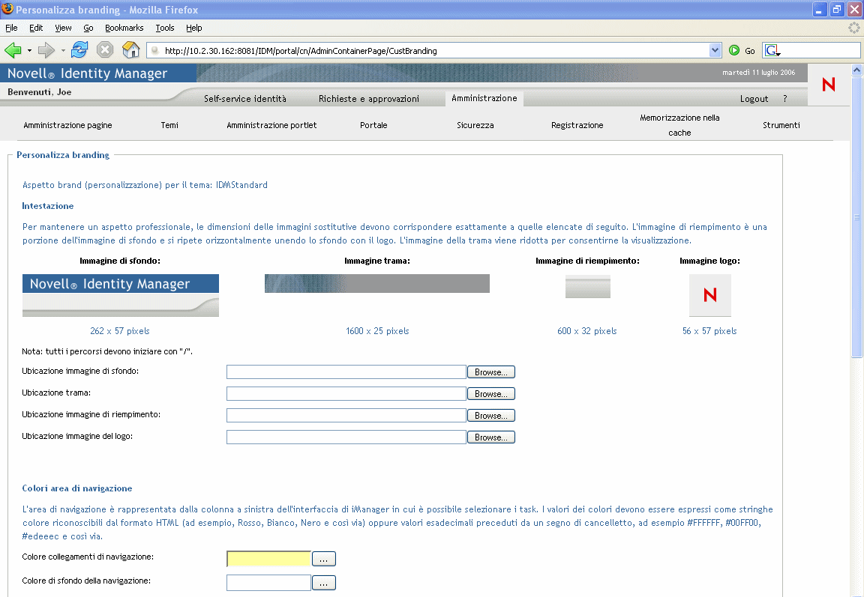This screenshot has height=597, width=864.
Task: Click the 'Colori area di navigazione' heading
Action: click(x=77, y=488)
